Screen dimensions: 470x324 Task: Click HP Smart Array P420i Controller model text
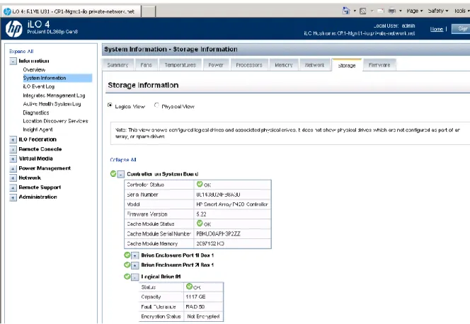point(232,204)
